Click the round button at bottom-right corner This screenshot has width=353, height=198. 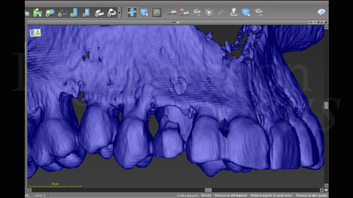pos(326,190)
